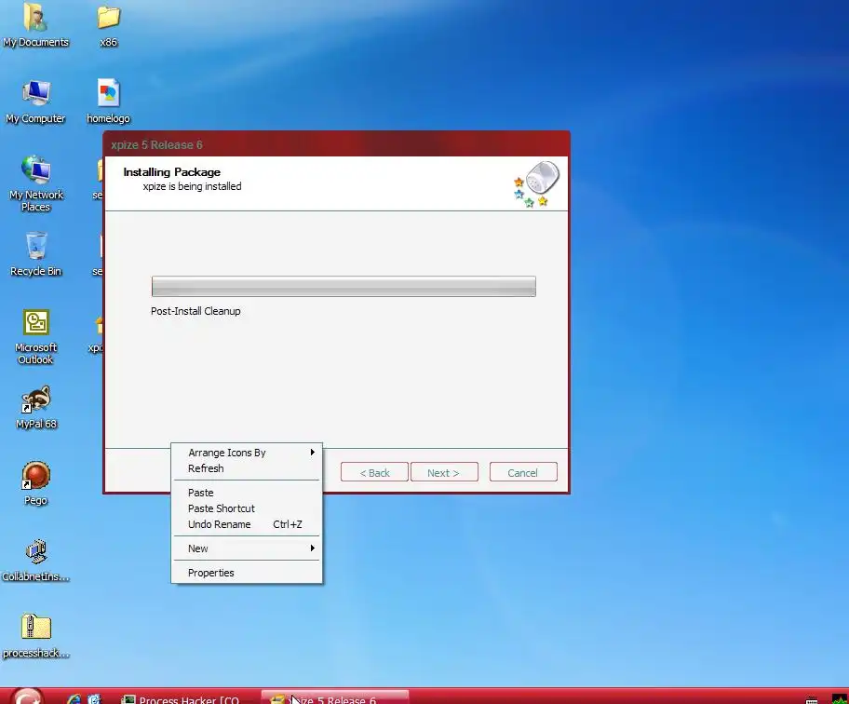
Task: Select the CollabnetIns... installer icon
Action: pyautogui.click(x=35, y=560)
